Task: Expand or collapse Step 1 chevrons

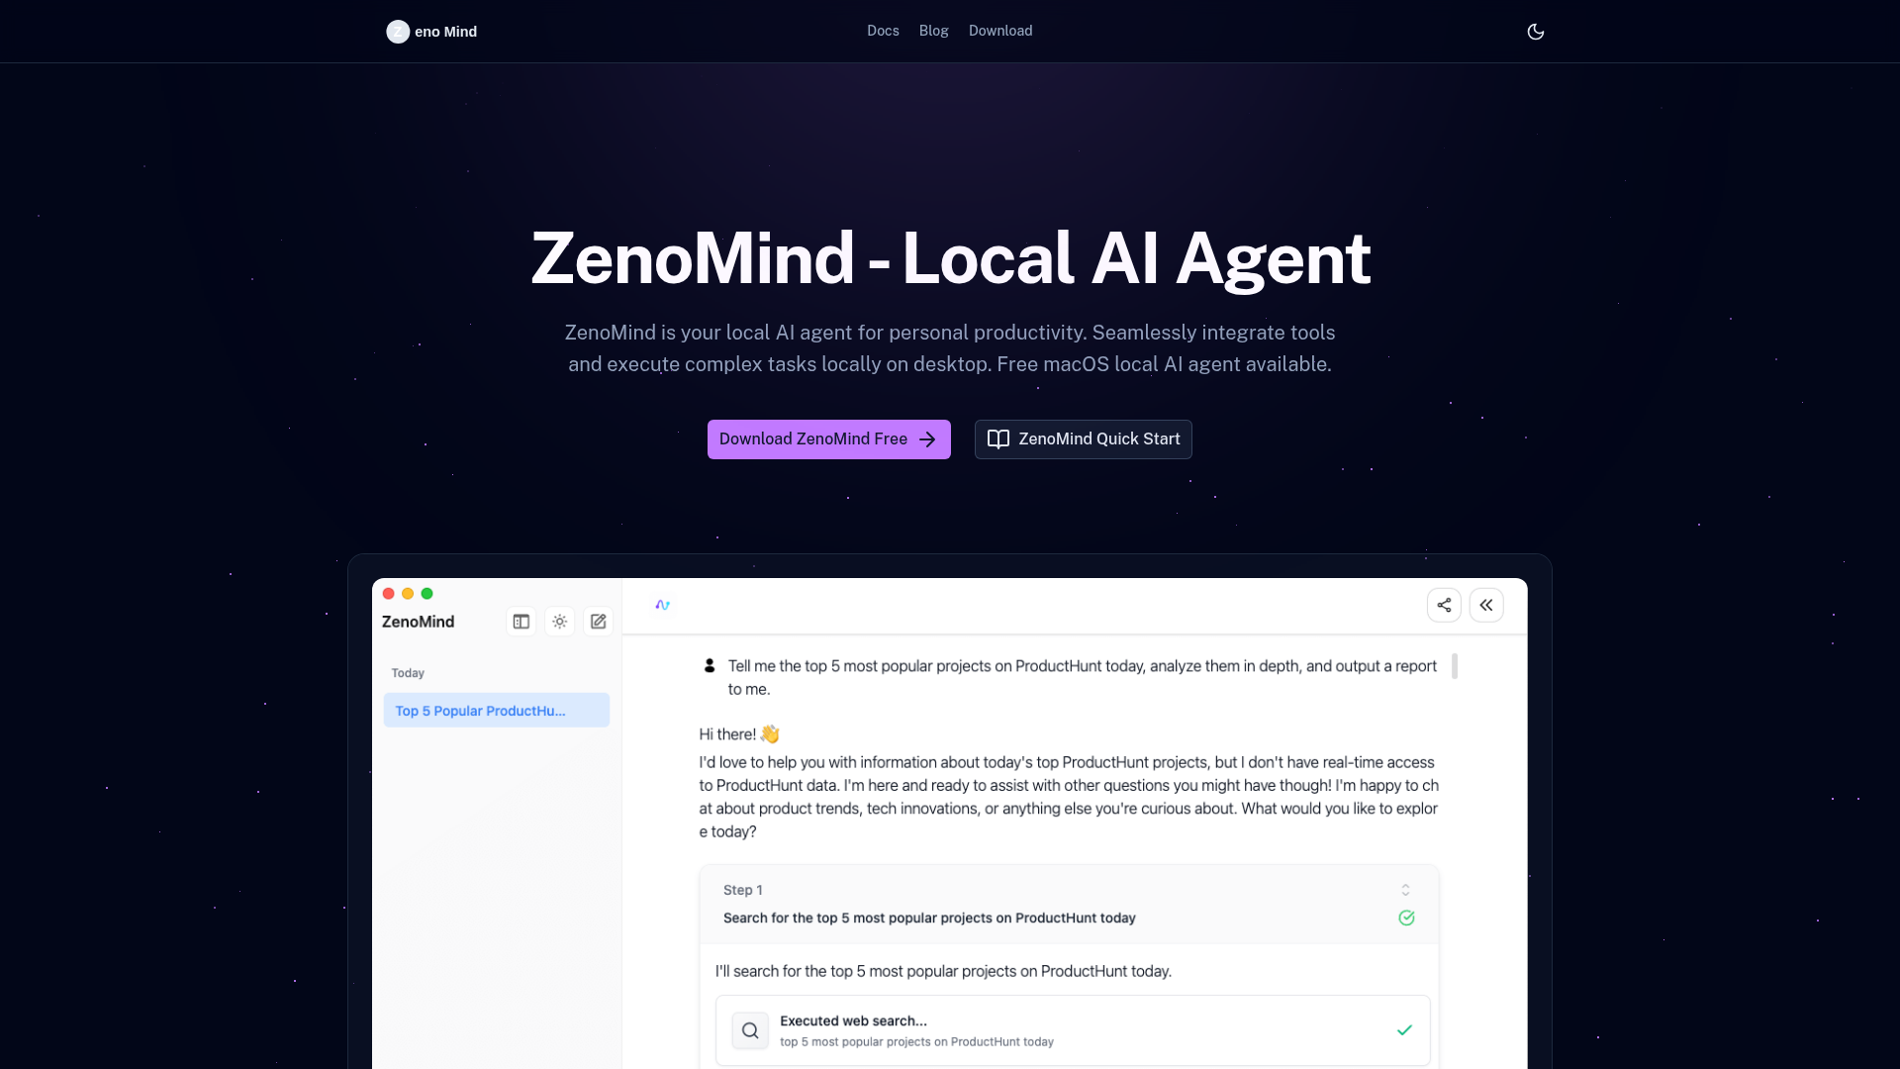Action: click(x=1405, y=890)
